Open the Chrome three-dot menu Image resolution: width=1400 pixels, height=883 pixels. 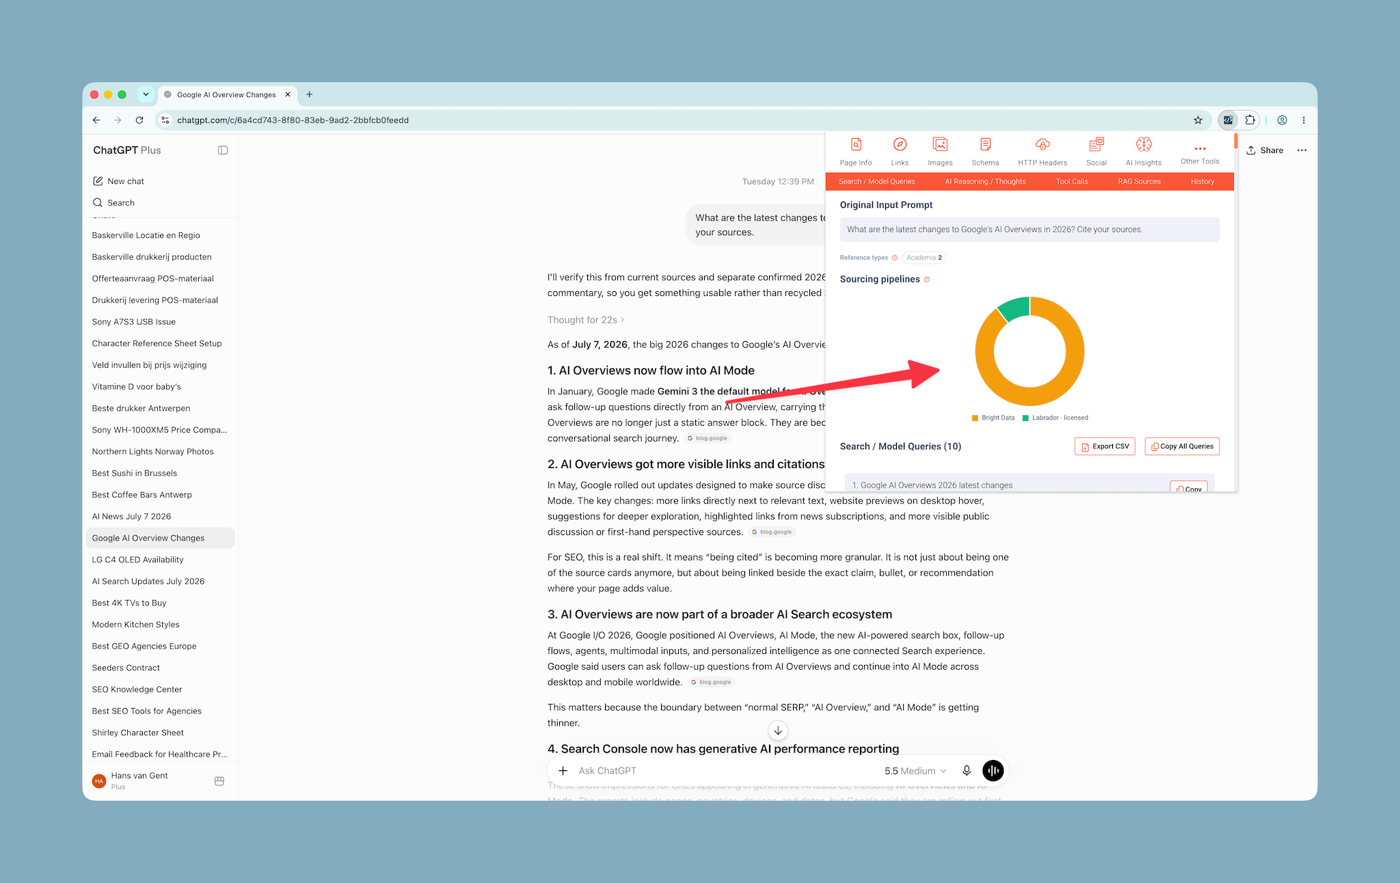1304,120
